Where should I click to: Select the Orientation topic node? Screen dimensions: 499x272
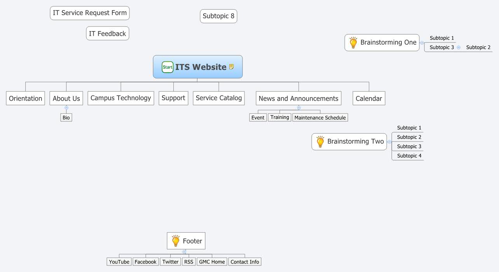pyautogui.click(x=25, y=98)
